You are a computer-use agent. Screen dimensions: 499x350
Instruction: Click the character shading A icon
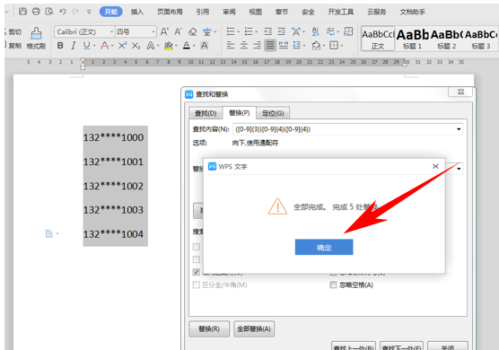click(x=205, y=46)
